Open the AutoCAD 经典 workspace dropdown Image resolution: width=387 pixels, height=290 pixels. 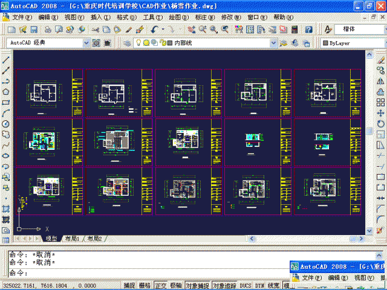coord(86,43)
